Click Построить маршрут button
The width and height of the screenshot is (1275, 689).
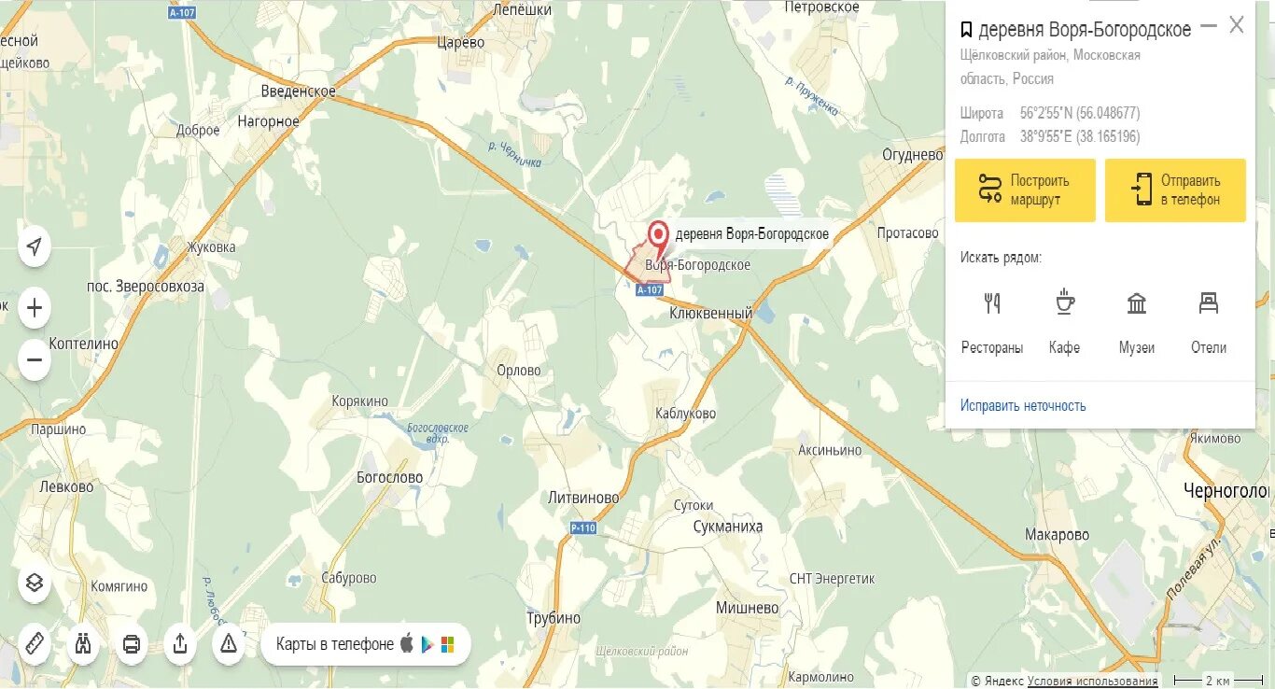pyautogui.click(x=1025, y=190)
